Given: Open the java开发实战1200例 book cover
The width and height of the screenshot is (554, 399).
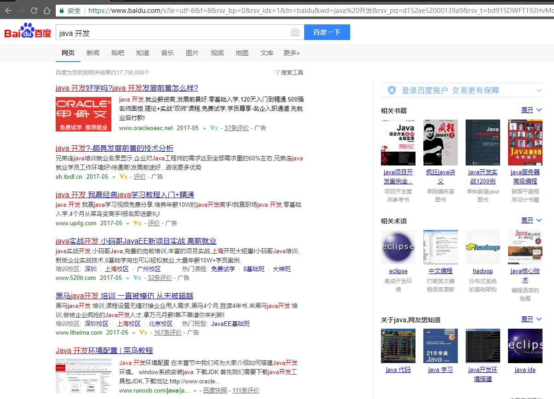Looking at the screenshot, I should click(x=483, y=142).
